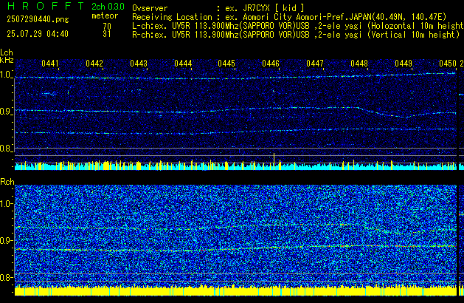This screenshot has width=464, height=303.
Task: Click the date 25.07.29 04:40
Action: (x=38, y=34)
